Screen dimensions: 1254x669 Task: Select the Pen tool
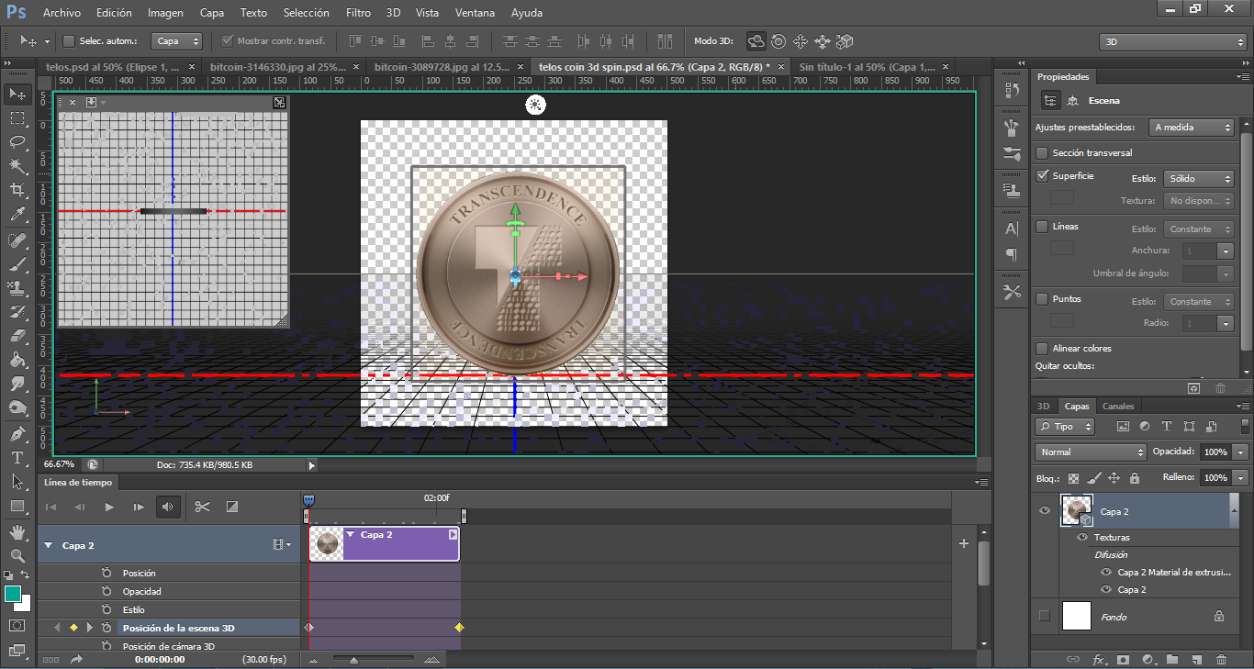17,433
